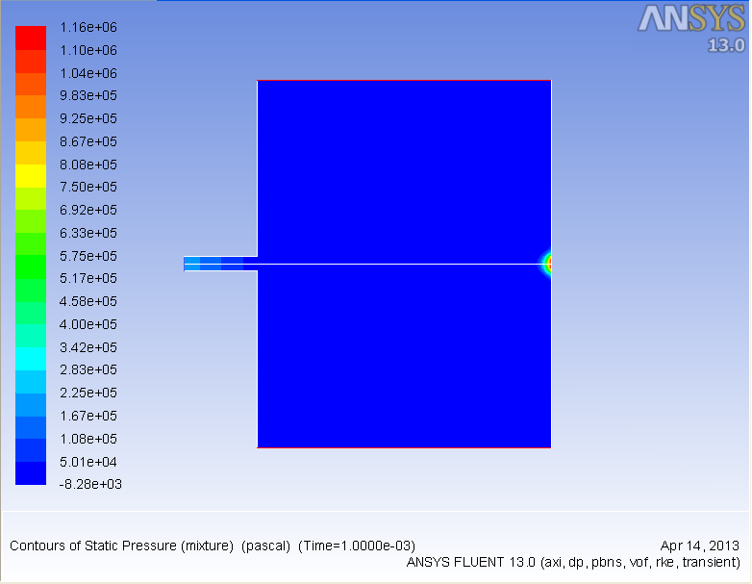
Task: Select the 6.92e+05 legend label
Action: point(88,210)
